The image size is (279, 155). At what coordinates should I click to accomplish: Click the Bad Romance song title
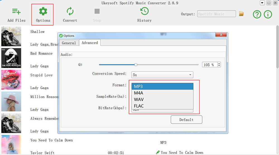coord(41,53)
